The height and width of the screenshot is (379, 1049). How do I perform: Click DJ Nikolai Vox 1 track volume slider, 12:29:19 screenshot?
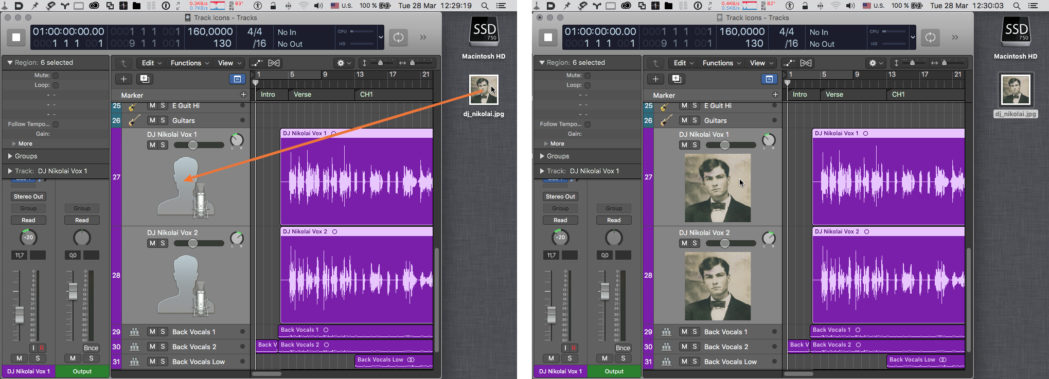(199, 145)
